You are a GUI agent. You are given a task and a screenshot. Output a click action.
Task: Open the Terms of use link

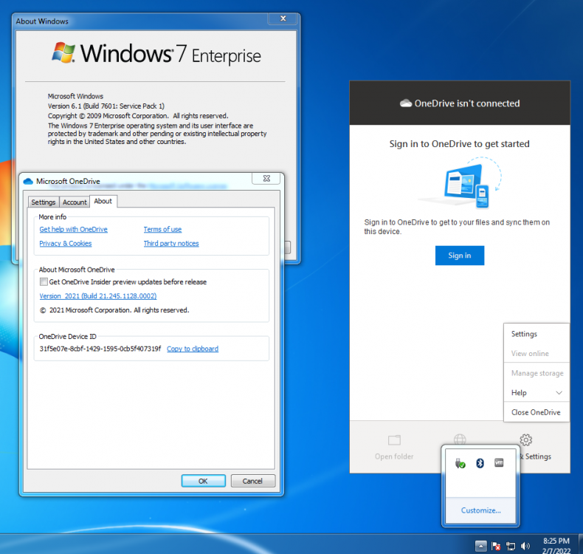click(162, 229)
